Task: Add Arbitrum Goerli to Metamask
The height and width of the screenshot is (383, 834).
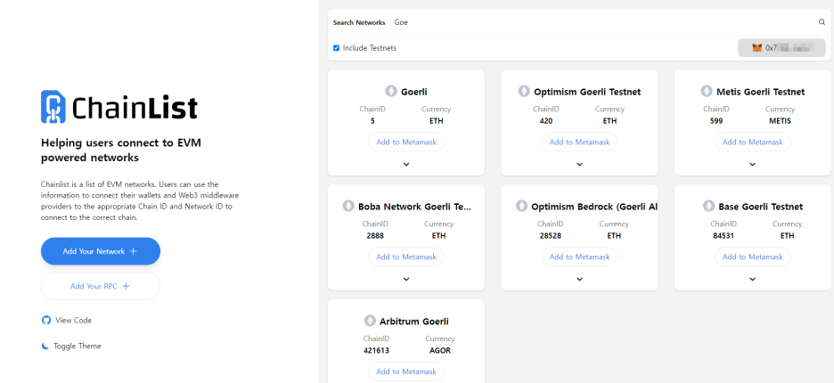Action: [x=406, y=371]
